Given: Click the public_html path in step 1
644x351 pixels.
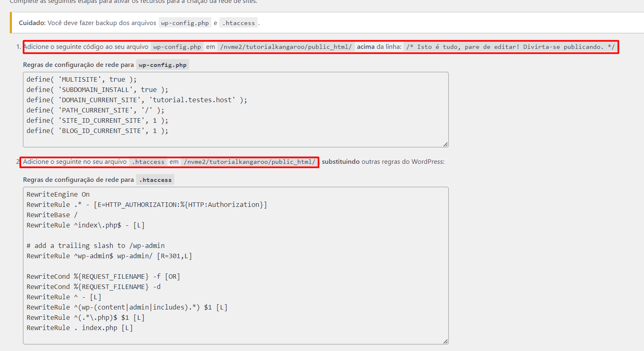Looking at the screenshot, I should tap(285, 47).
